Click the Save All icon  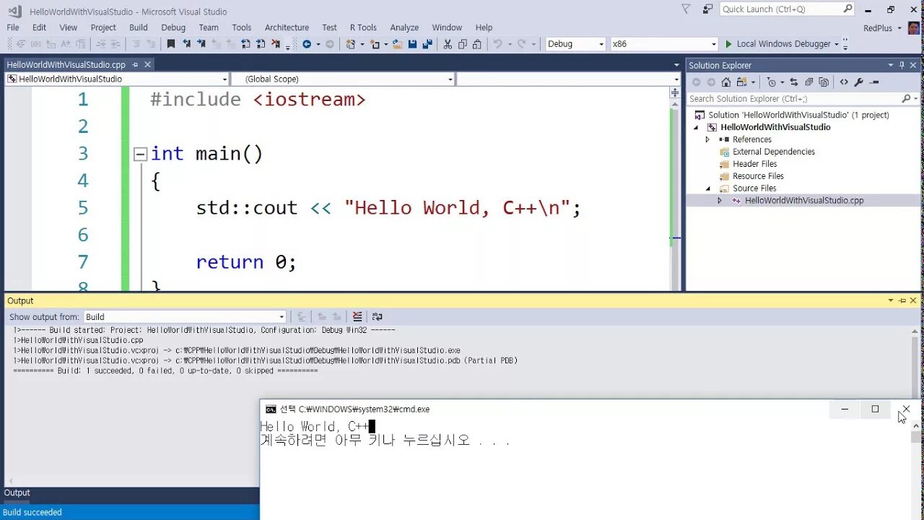pyautogui.click(x=427, y=44)
